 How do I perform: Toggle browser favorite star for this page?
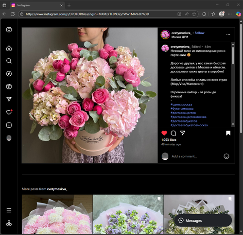(x=194, y=14)
